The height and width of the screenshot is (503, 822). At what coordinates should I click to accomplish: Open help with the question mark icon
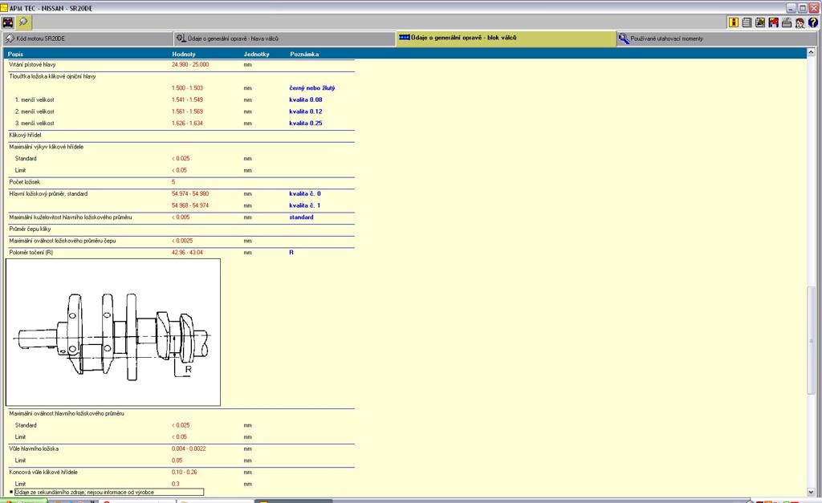[x=812, y=22]
